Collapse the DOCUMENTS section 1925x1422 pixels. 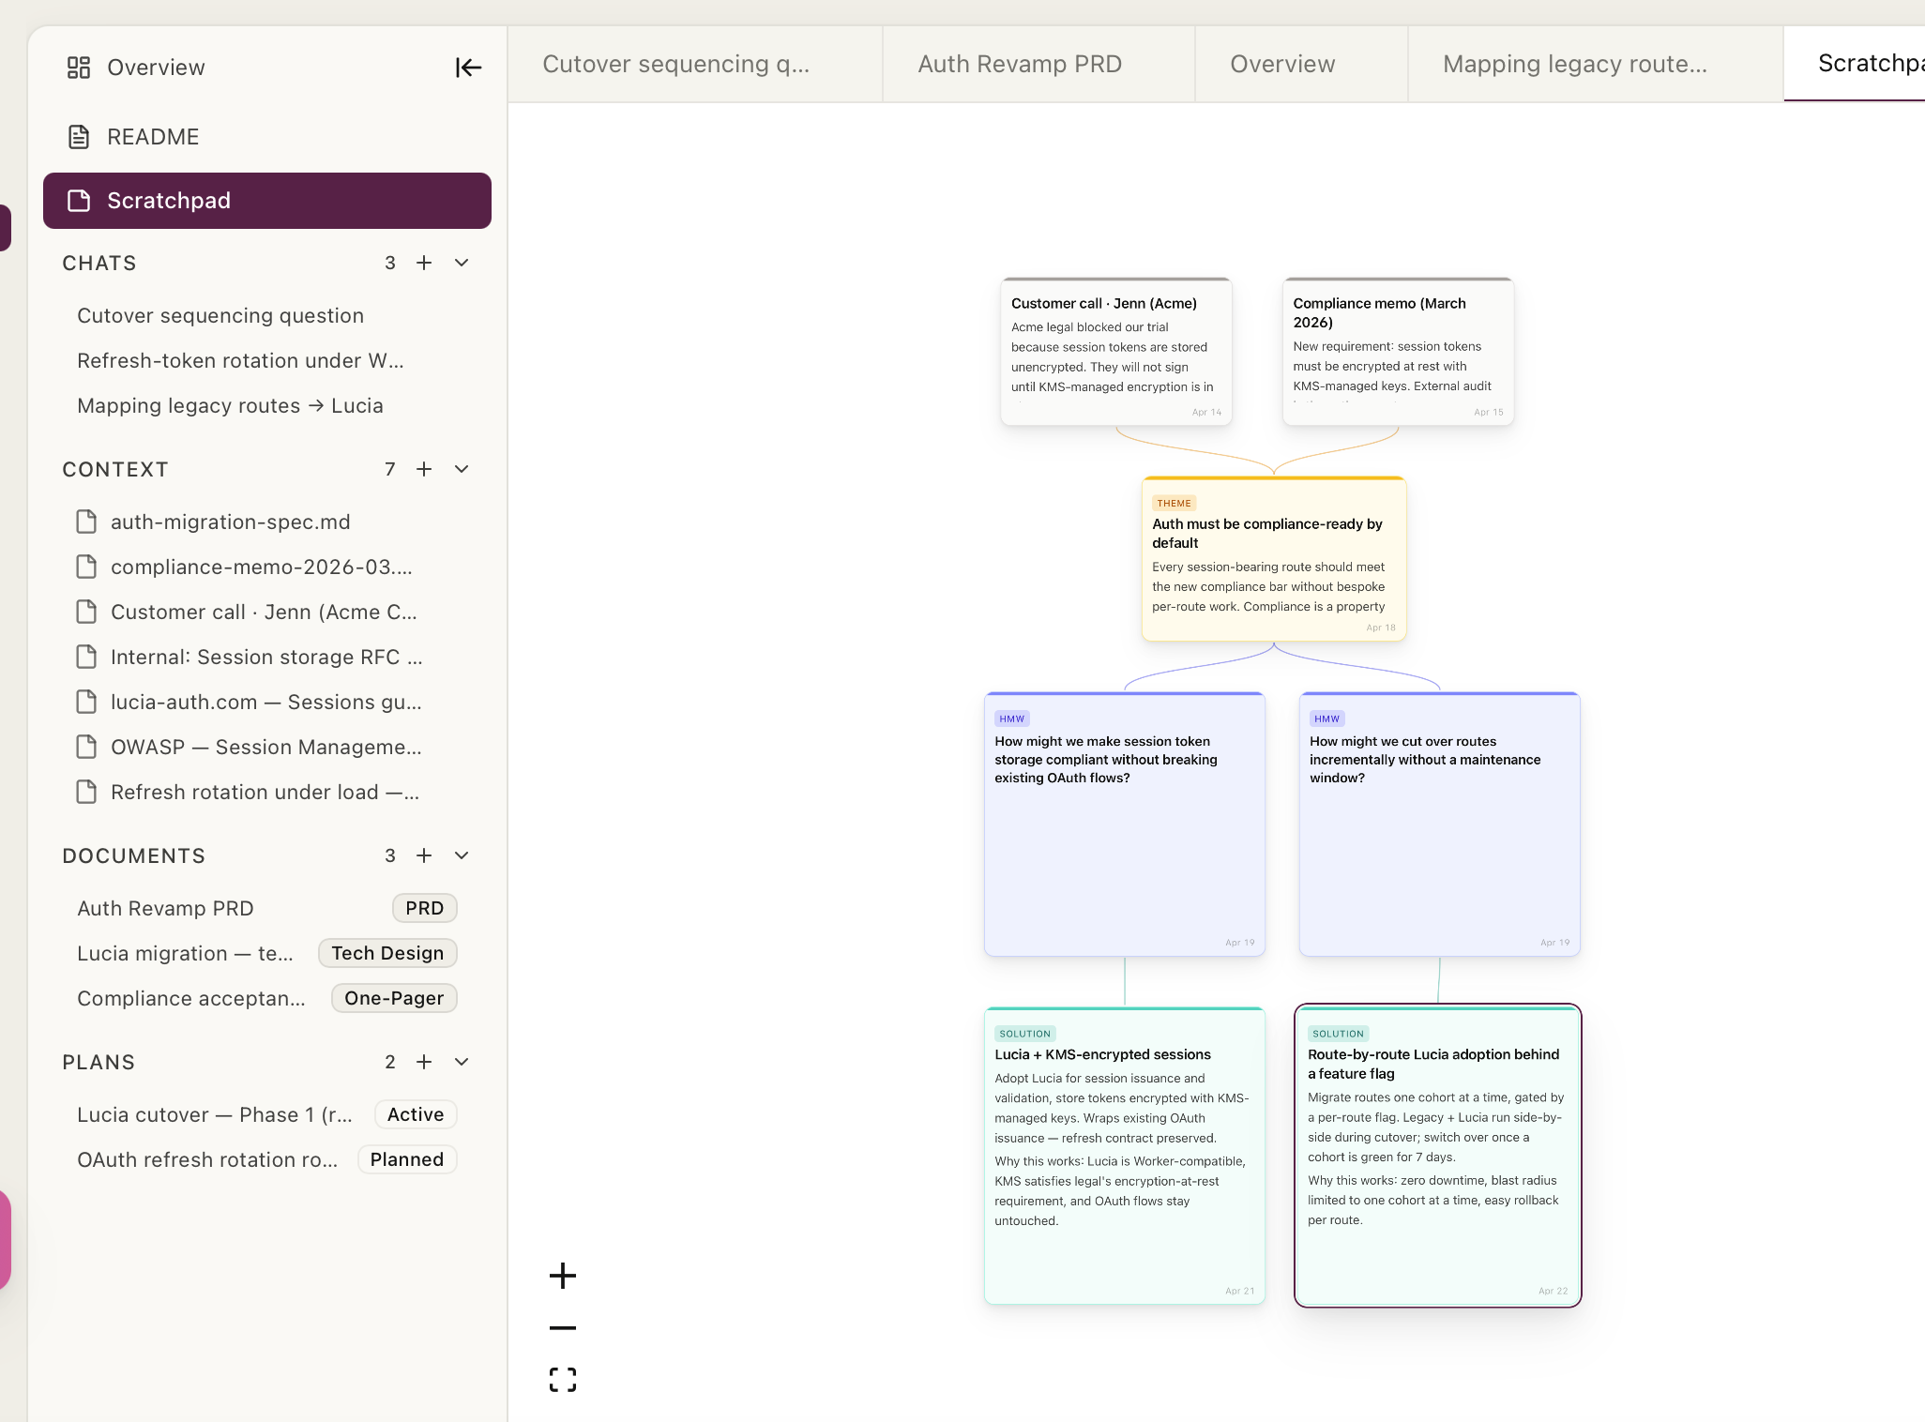[x=461, y=855]
